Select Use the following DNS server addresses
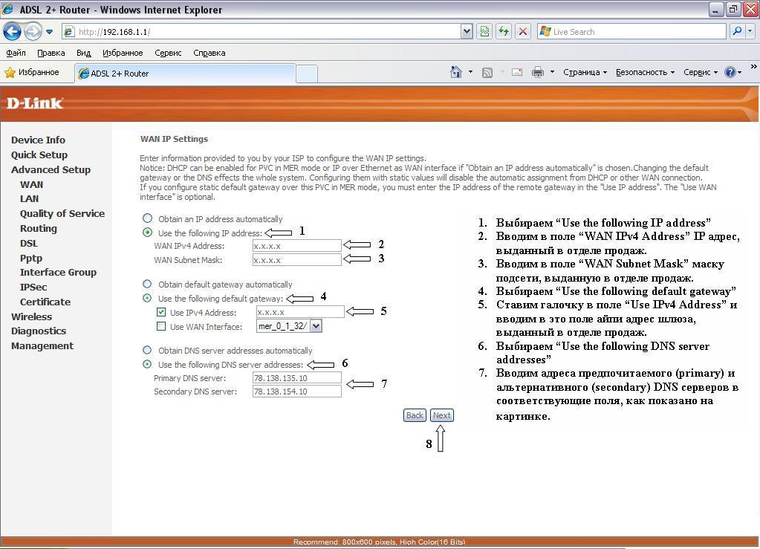 (x=147, y=364)
